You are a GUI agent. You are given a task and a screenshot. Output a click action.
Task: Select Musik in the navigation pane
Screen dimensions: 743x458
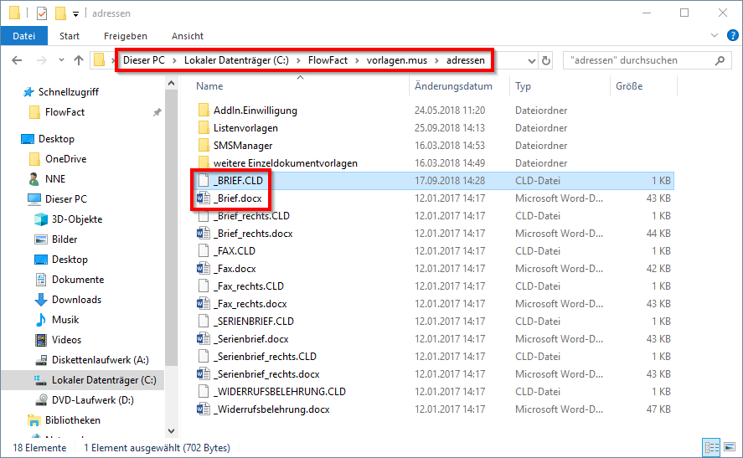point(65,320)
